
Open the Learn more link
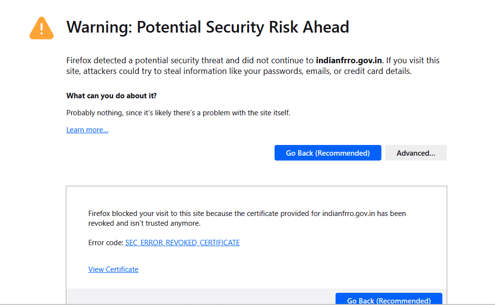point(87,130)
